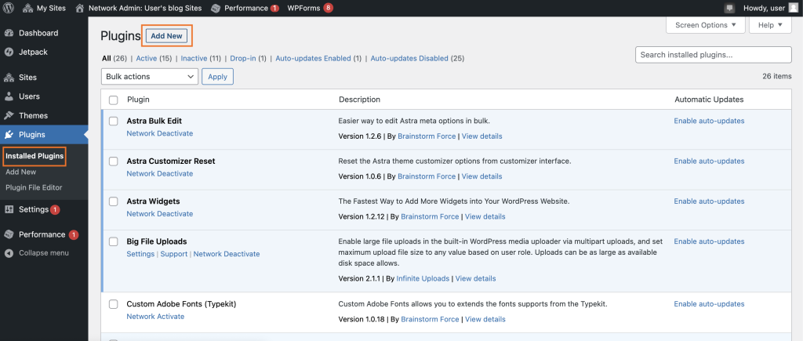This screenshot has width=803, height=341.
Task: Click the Automatic Updates column header
Action: click(x=709, y=100)
